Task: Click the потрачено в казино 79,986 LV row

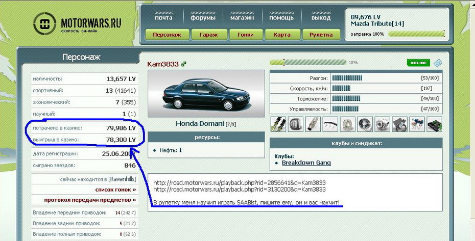Action: 84,128
